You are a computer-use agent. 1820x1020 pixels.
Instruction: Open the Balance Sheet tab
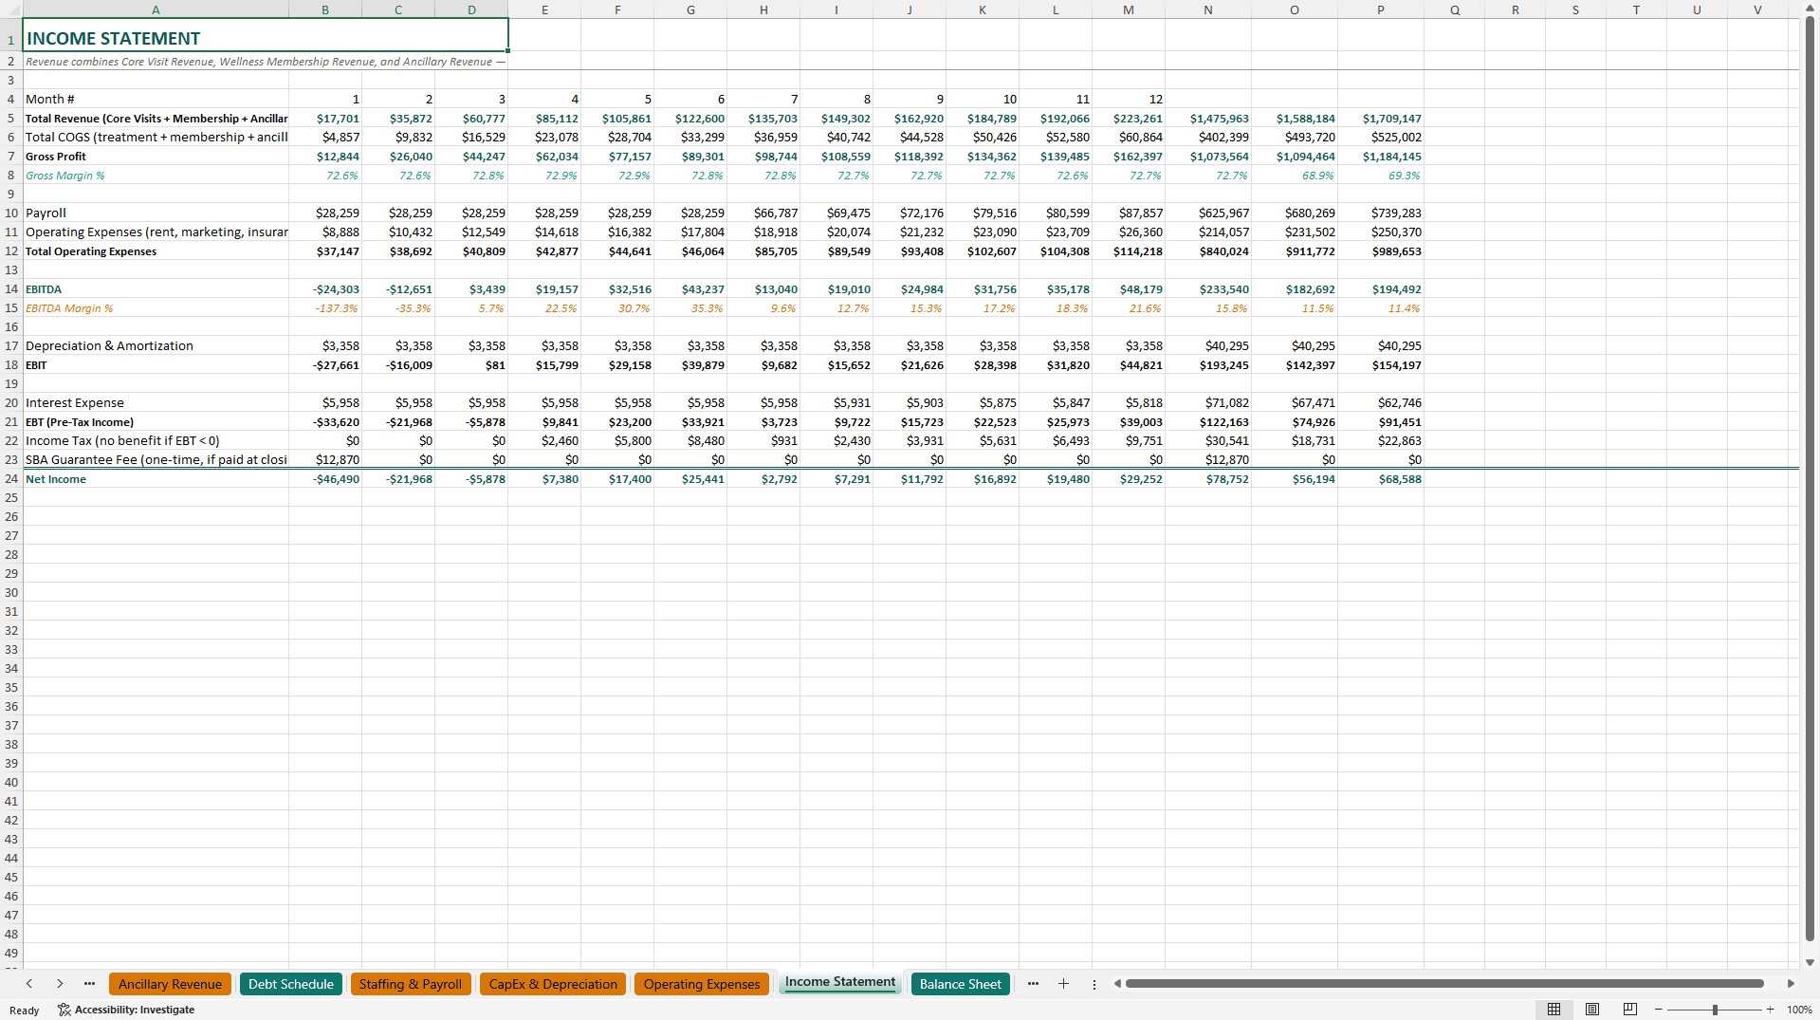click(960, 984)
